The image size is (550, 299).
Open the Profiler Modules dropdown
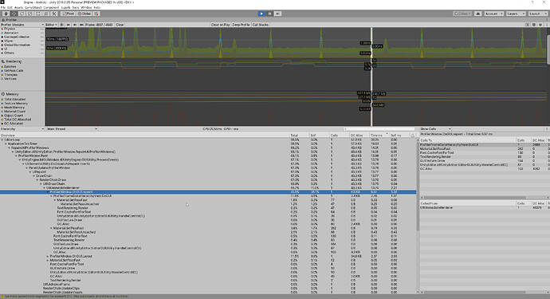click(22, 25)
